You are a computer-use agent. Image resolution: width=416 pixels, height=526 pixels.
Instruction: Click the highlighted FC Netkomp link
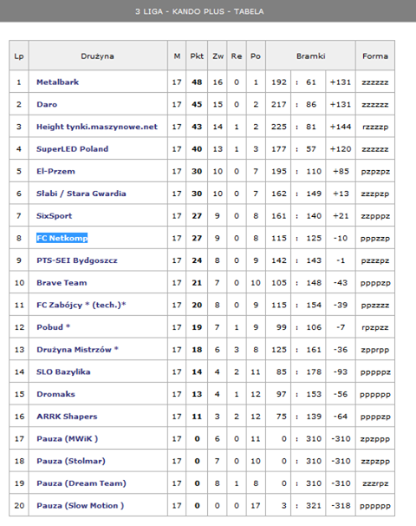(x=62, y=238)
